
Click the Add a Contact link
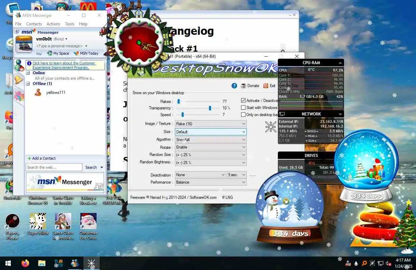[x=44, y=158]
